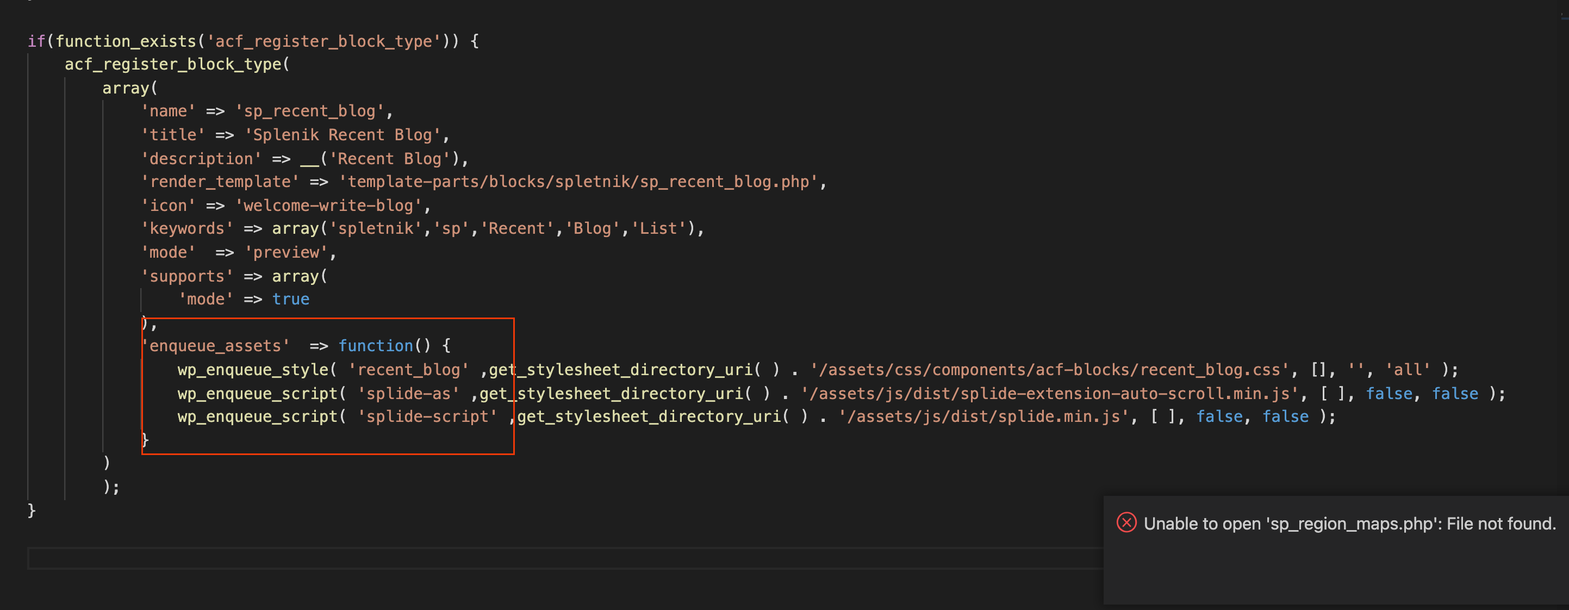The image size is (1569, 610).
Task: Click the 'sp_recent_blog' name value
Action: (310, 111)
